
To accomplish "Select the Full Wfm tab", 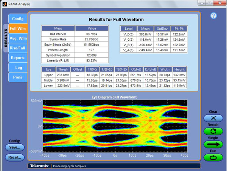I will click(18, 29).
